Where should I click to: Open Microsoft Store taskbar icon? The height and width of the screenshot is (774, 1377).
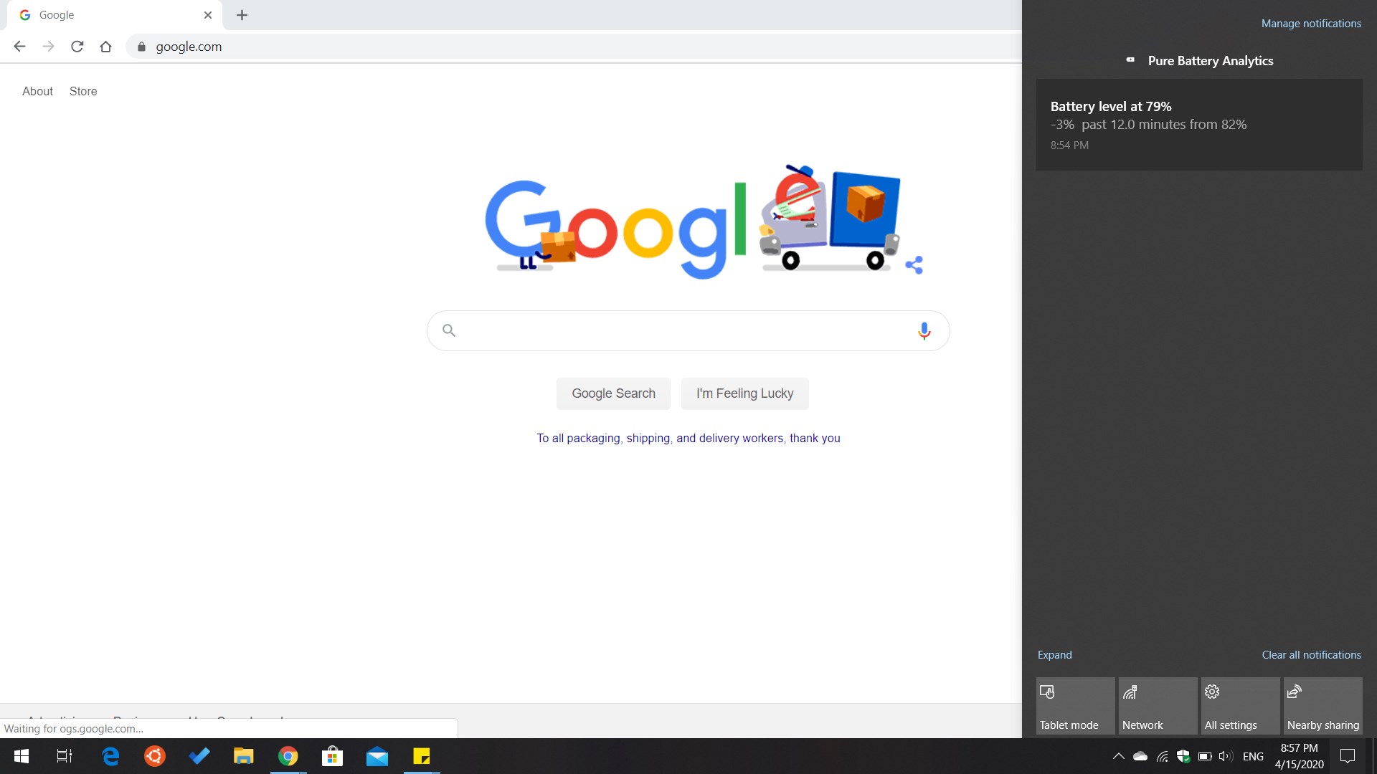[x=332, y=756]
